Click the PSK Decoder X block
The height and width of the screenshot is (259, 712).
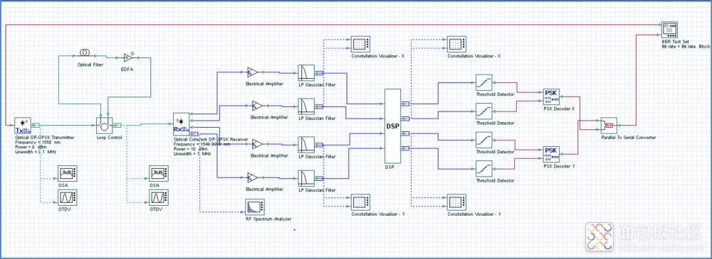551,97
